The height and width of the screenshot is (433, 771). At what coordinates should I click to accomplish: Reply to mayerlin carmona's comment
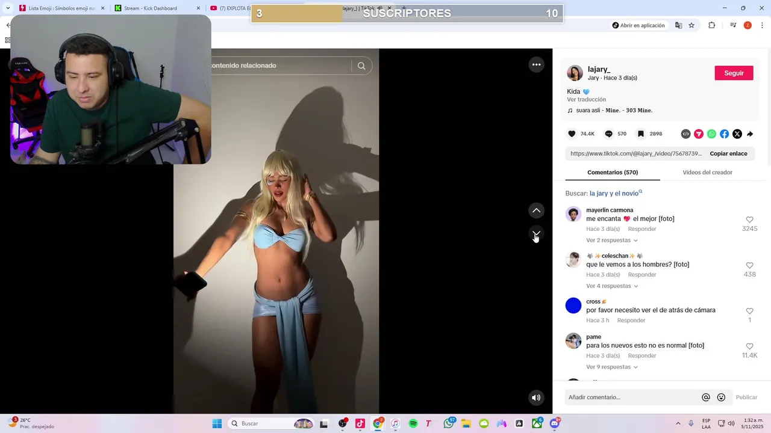click(x=642, y=229)
